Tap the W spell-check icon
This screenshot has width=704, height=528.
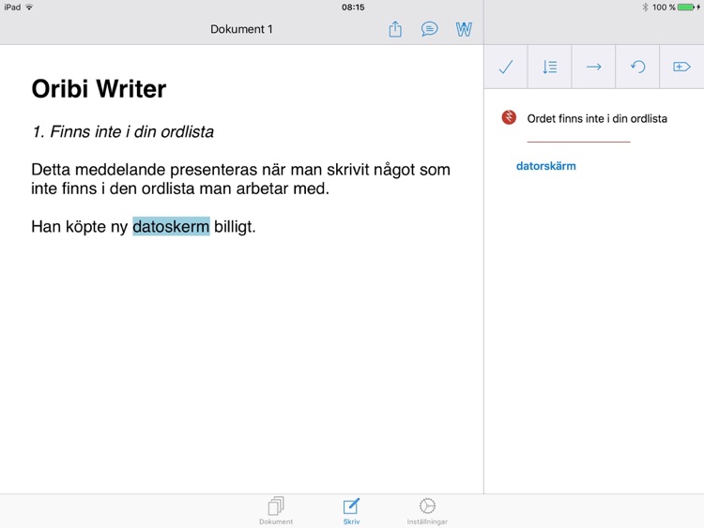[464, 29]
